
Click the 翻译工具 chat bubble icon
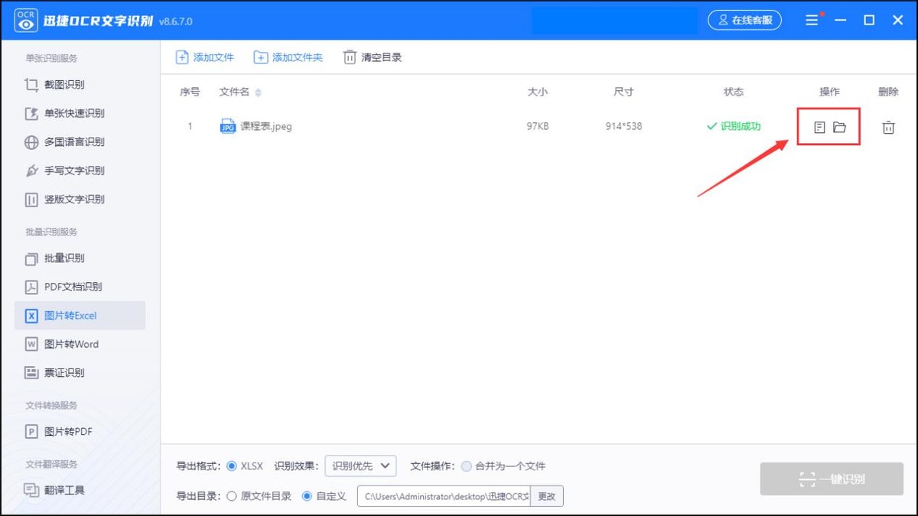pos(31,490)
